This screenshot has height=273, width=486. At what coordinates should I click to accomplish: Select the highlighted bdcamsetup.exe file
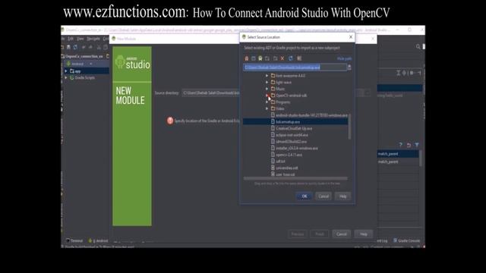[x=295, y=122]
